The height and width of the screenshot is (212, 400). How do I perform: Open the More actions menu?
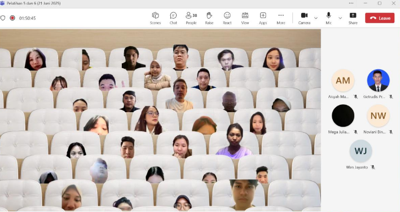[x=281, y=18]
